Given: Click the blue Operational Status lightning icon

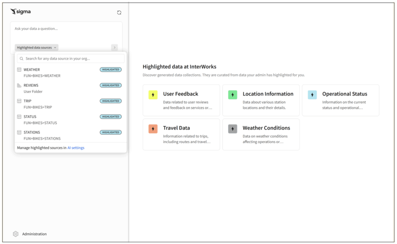Looking at the screenshot, I should (x=312, y=95).
